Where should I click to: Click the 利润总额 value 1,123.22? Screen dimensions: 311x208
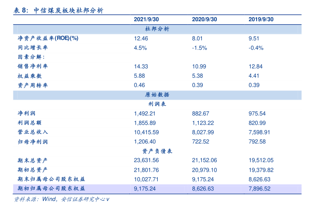coord(203,123)
